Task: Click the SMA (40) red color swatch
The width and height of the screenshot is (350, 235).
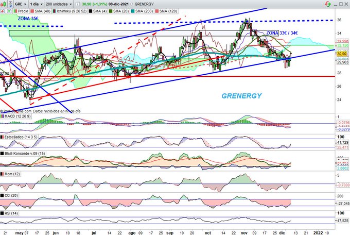Action: pos(32,11)
